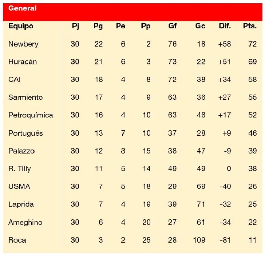
Task: Select the Gc column header
Action: pyautogui.click(x=200, y=26)
